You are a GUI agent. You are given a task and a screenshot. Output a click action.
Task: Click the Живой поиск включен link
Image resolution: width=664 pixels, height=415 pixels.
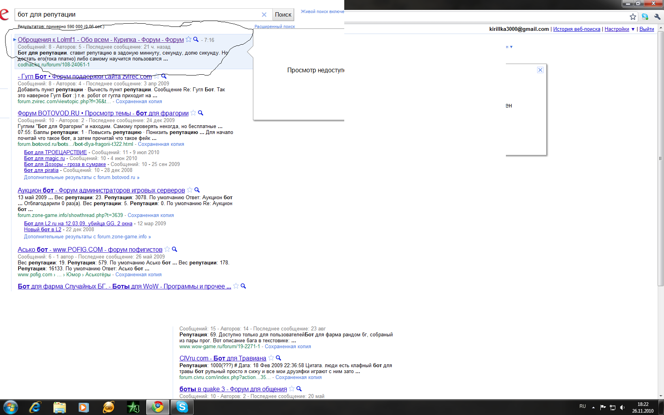(323, 11)
